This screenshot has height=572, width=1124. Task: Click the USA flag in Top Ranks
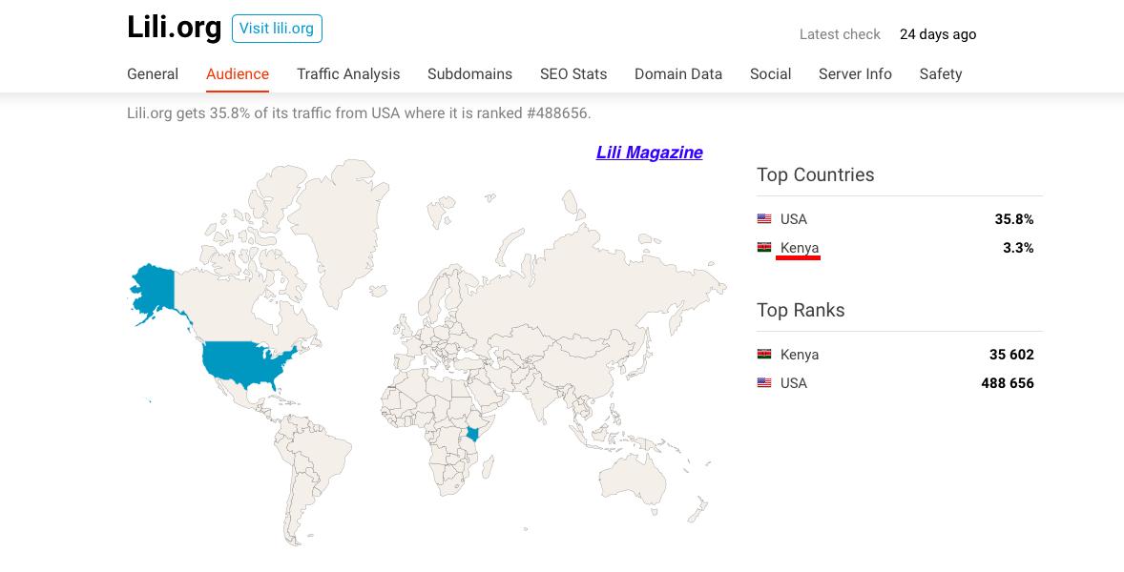764,383
